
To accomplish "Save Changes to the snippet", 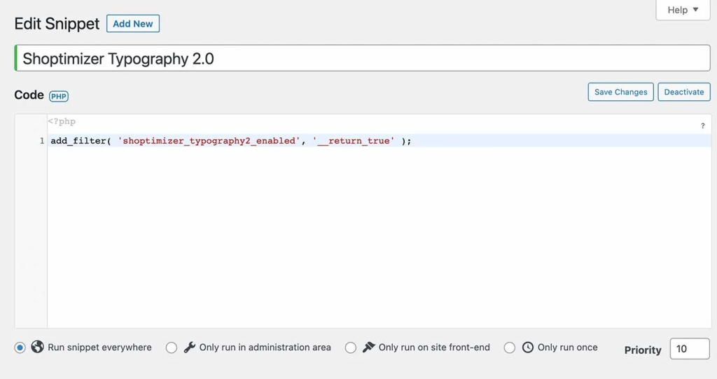I will (x=620, y=92).
